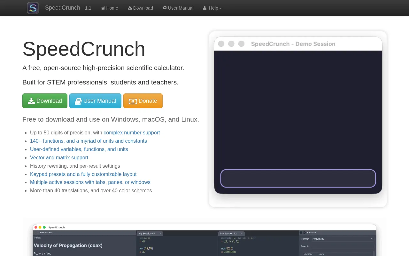
Task: Click the 'History rewriting, and per-result settings' text
Action: [75, 166]
